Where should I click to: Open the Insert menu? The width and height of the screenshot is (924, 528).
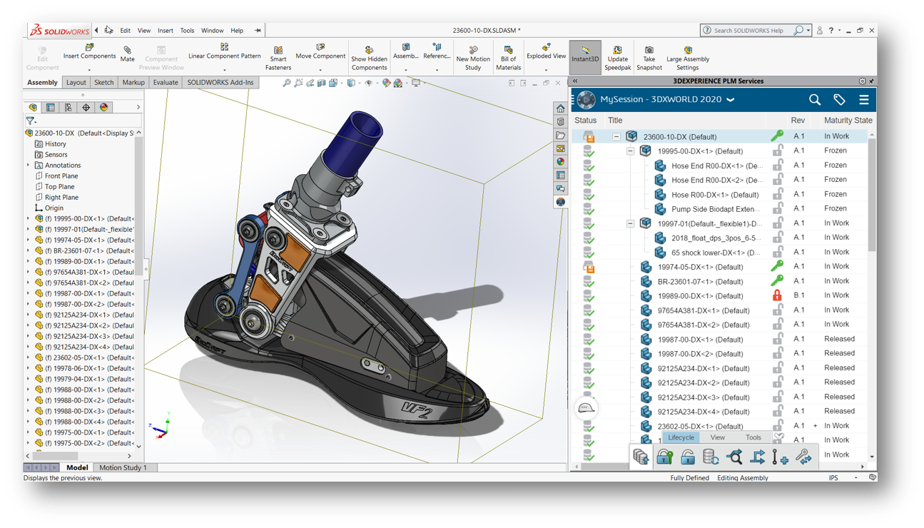(x=166, y=30)
